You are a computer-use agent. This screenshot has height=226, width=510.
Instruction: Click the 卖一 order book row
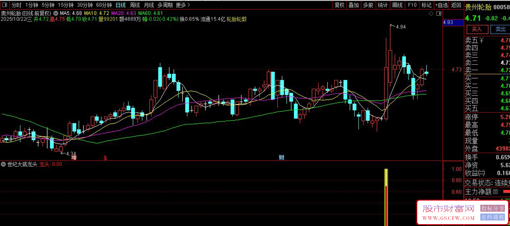(x=487, y=70)
